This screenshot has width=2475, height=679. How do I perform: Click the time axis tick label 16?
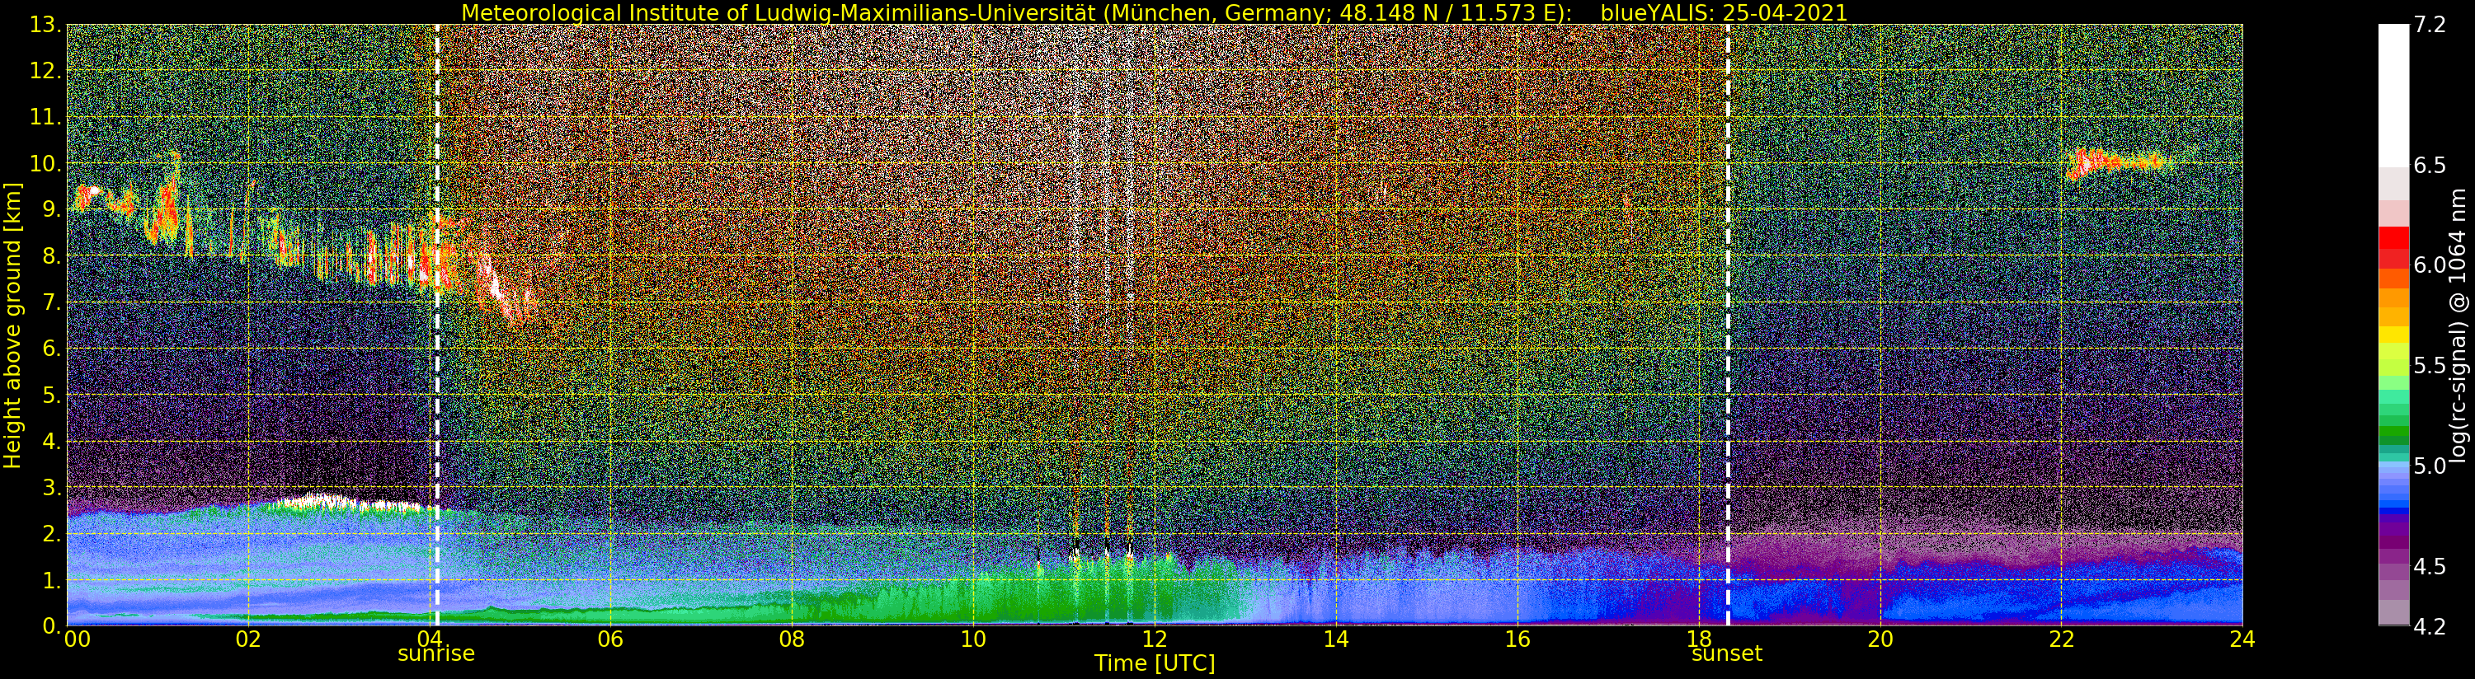coord(1517,639)
